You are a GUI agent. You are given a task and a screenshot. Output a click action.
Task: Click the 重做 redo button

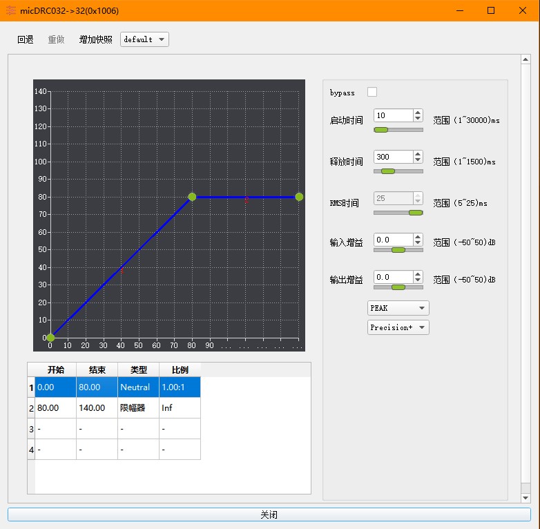click(56, 39)
